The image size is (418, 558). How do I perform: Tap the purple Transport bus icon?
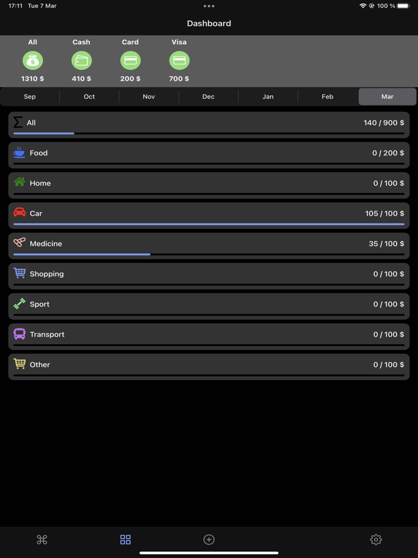[20, 334]
